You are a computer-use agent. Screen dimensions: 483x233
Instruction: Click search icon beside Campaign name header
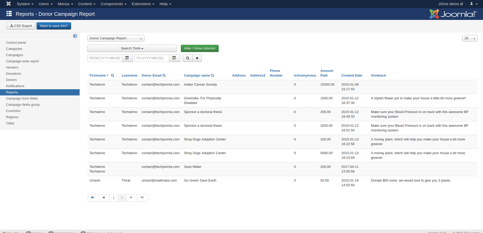[x=212, y=76]
